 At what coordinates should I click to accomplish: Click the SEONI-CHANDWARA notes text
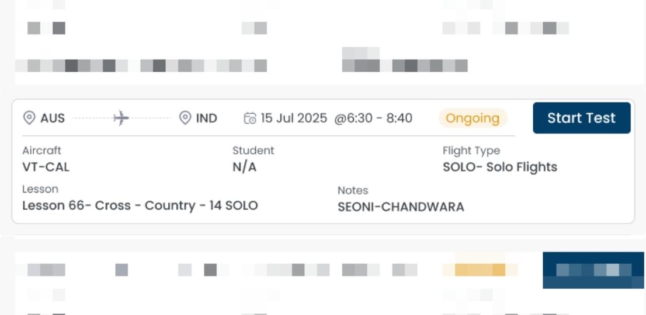coord(401,206)
